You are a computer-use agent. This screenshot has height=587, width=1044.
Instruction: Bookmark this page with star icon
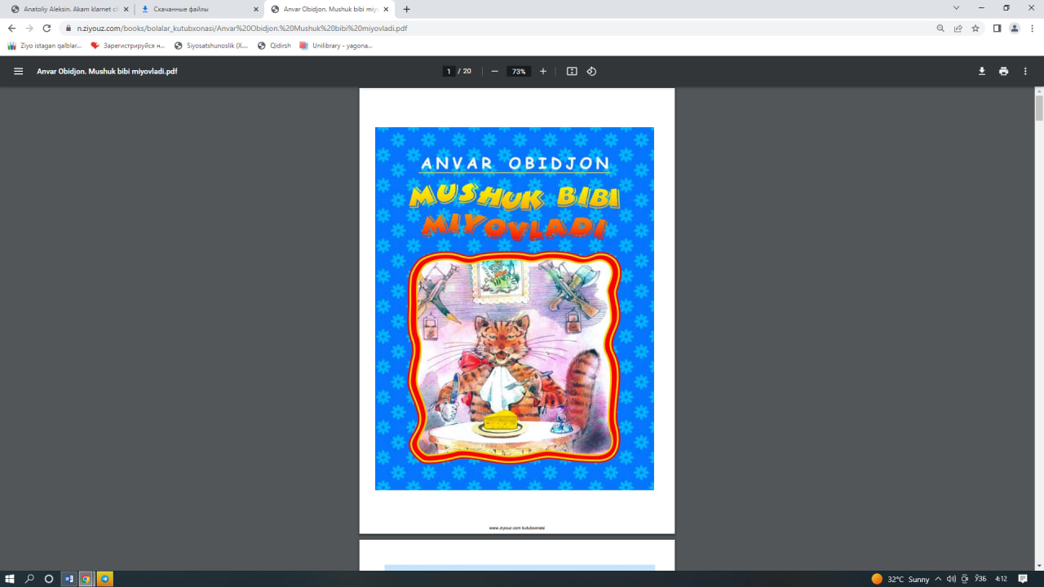coord(975,28)
